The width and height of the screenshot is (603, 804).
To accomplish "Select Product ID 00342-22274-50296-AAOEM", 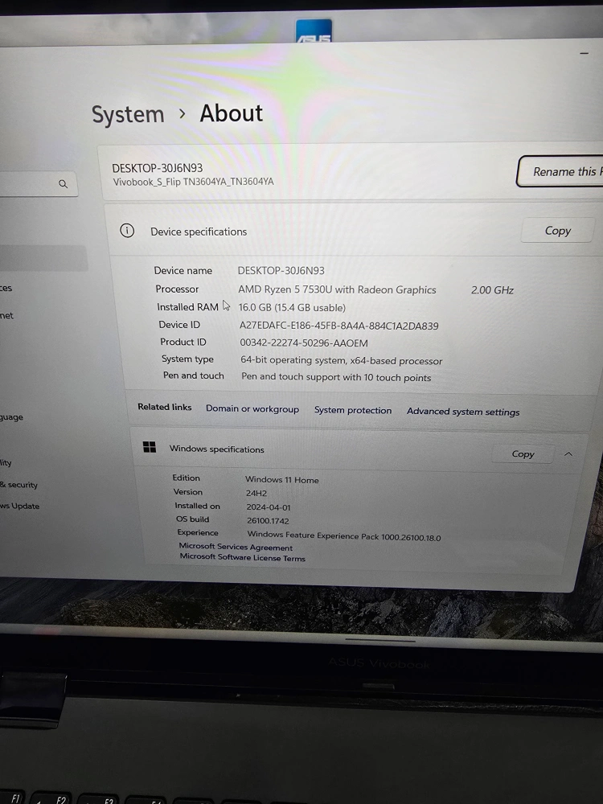I will click(x=304, y=343).
